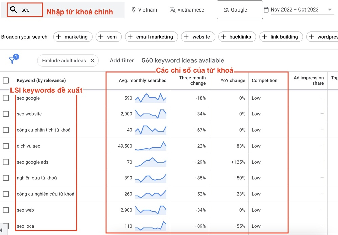This screenshot has height=235, width=338.
Task: Open trend sparkline for seo website
Action: pyautogui.click(x=151, y=114)
